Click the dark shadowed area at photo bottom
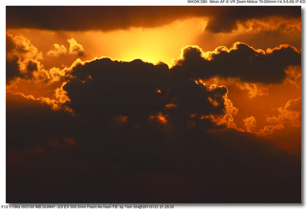This screenshot has height=209, width=307. (153, 174)
